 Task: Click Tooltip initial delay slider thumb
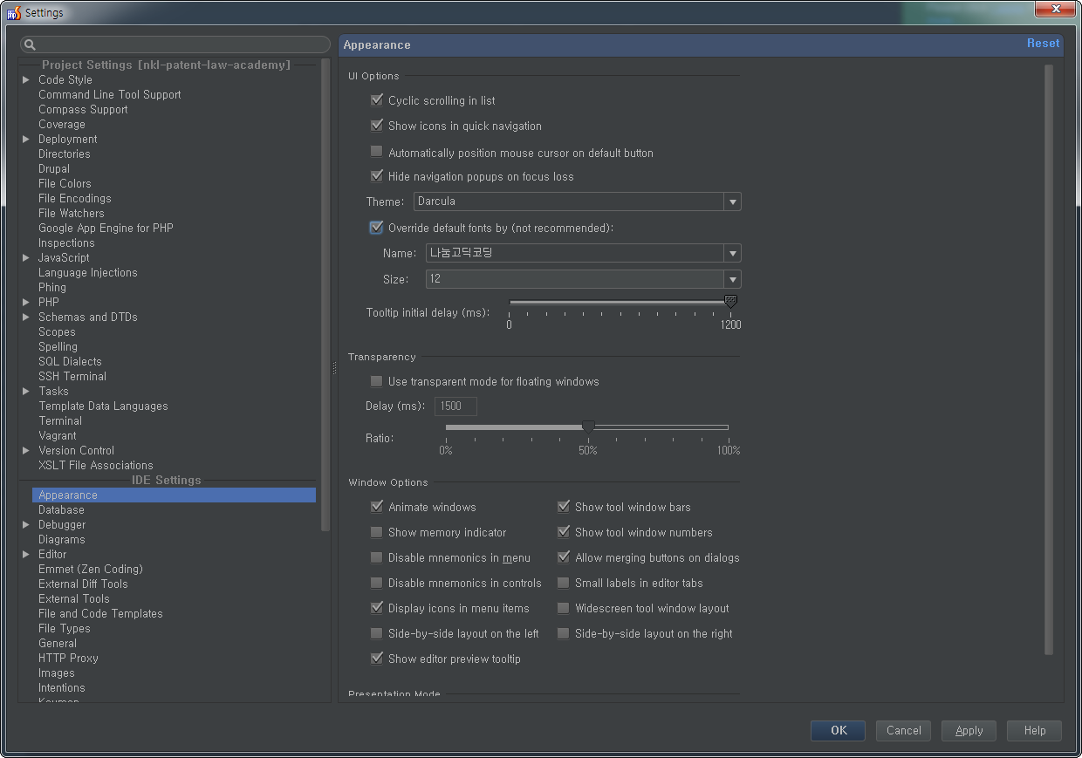coord(730,302)
